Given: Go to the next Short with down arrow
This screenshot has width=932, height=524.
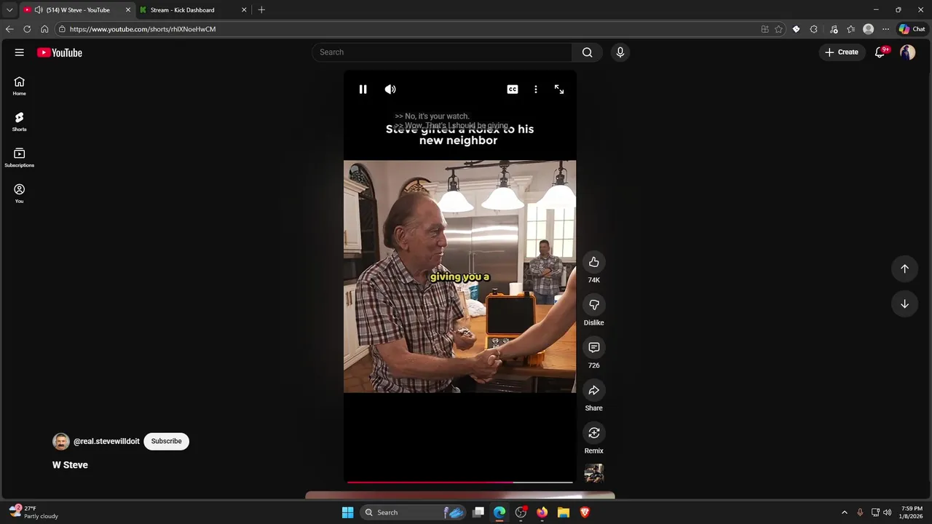Looking at the screenshot, I should click(x=904, y=304).
